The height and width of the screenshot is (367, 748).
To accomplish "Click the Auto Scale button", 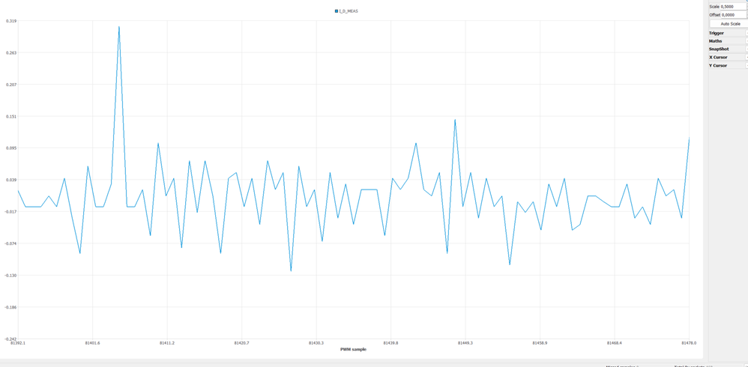I will tap(730, 23).
